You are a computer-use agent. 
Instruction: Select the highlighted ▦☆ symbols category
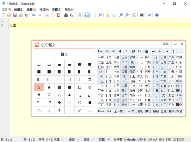(179, 105)
